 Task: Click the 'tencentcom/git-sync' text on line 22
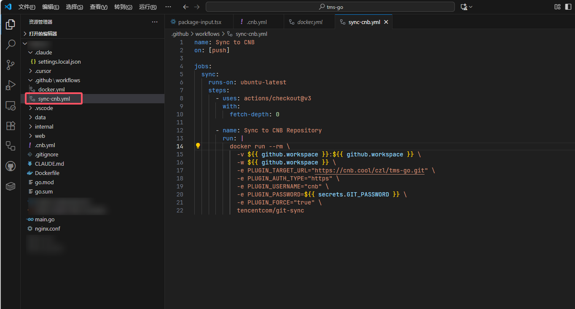[270, 210]
